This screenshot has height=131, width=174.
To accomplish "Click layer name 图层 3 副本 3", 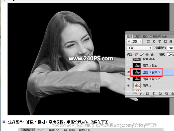I will click(x=151, y=72).
